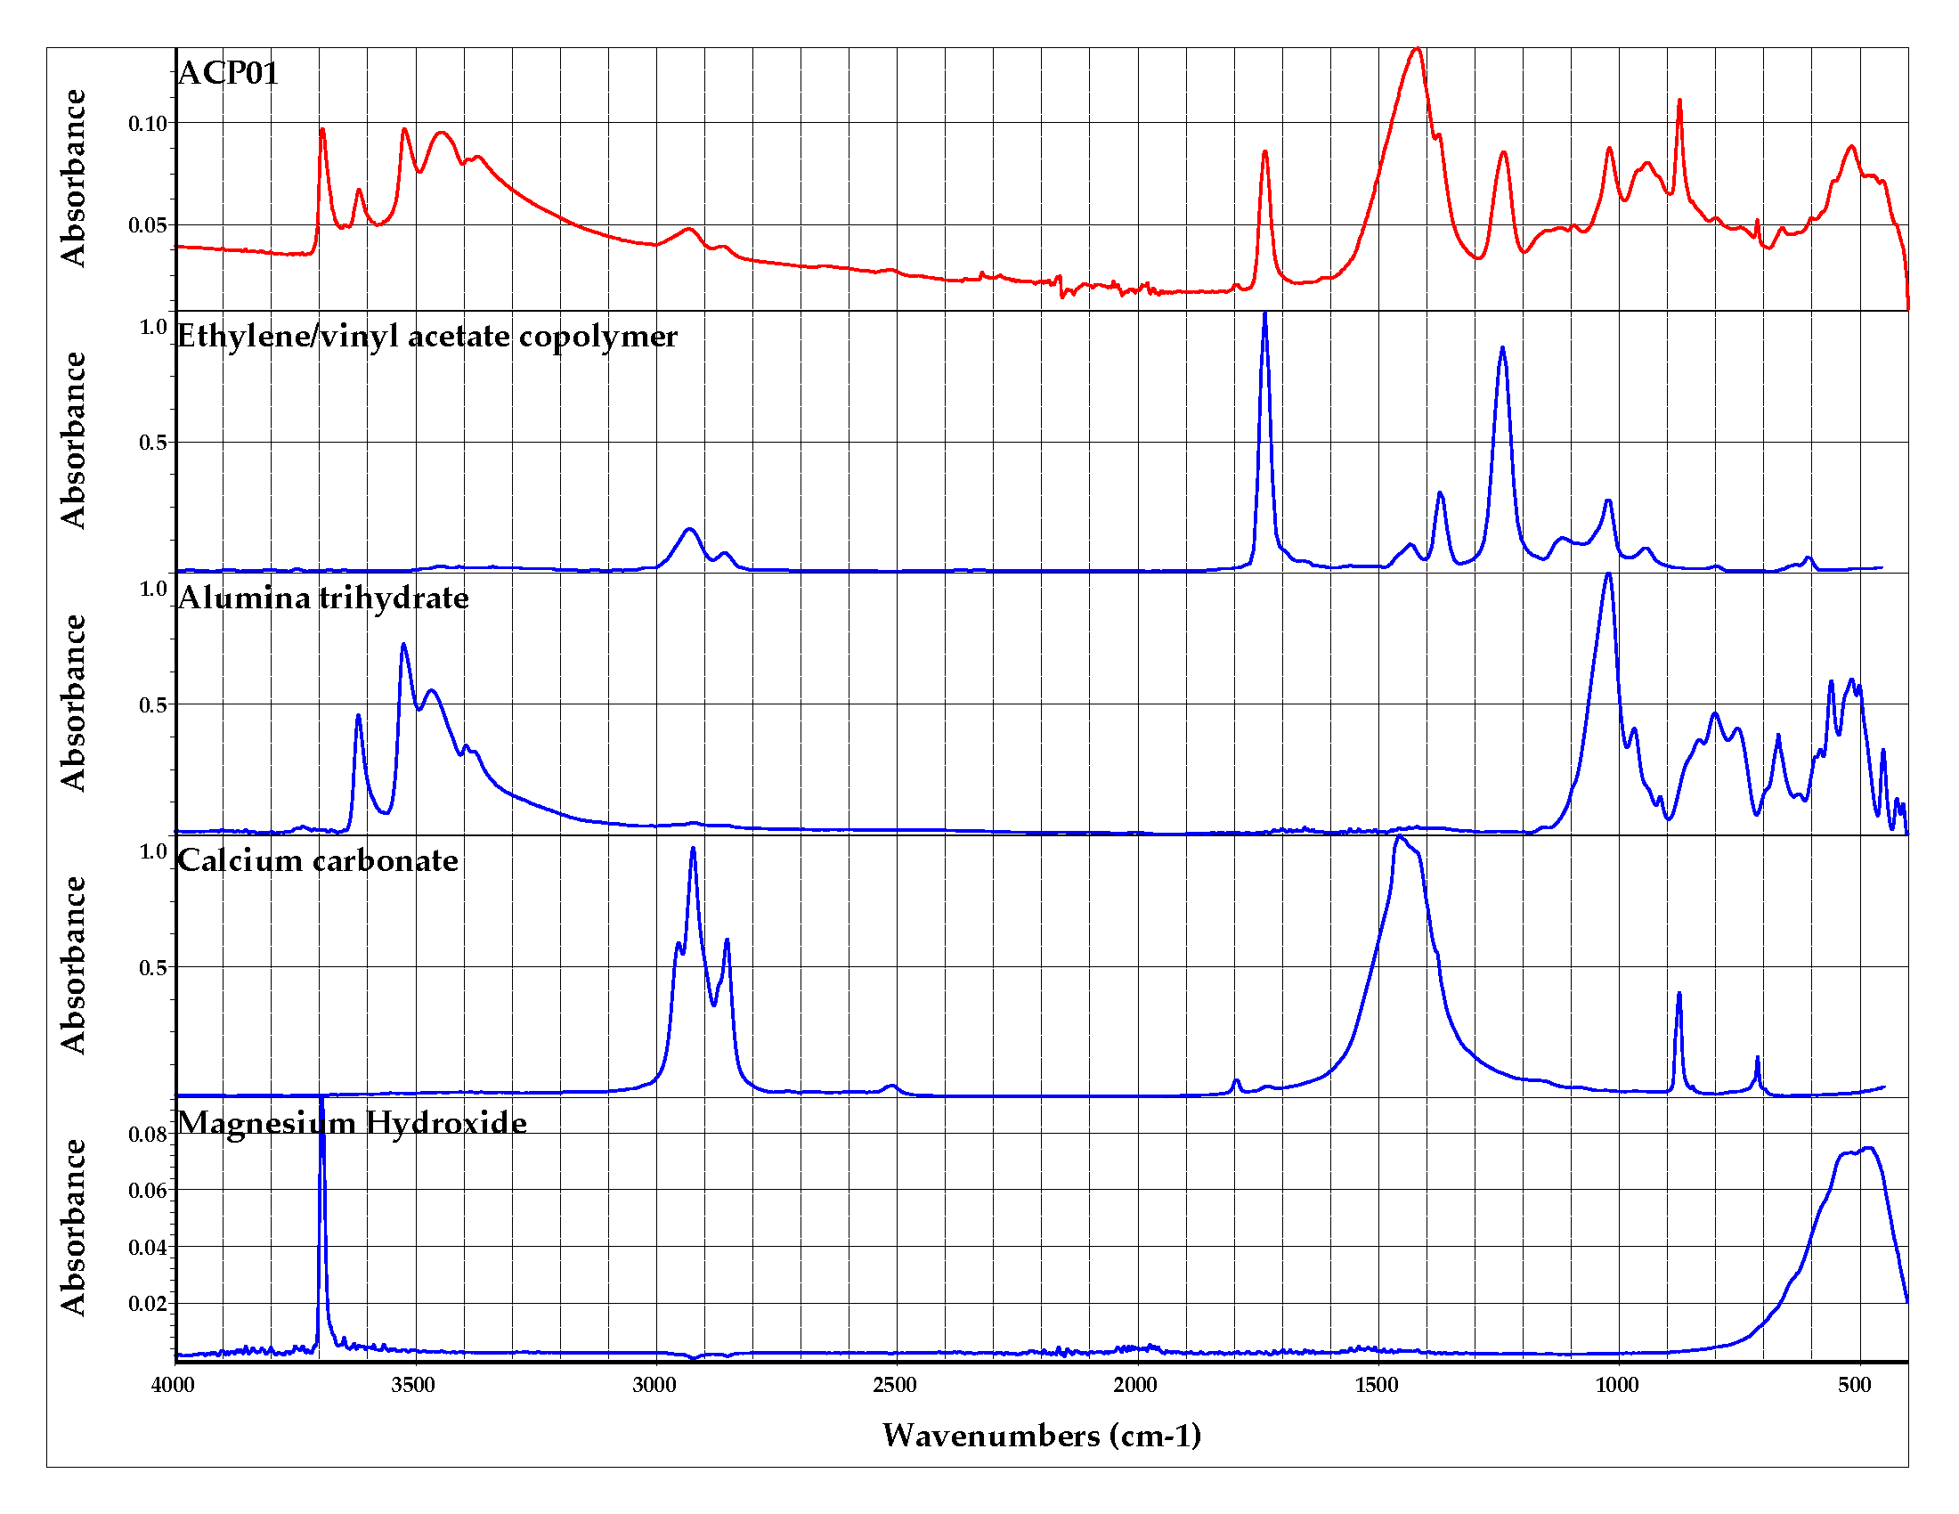This screenshot has width=1959, height=1514.
Task: Click the 4000 x-axis tick label
Action: tap(173, 1385)
